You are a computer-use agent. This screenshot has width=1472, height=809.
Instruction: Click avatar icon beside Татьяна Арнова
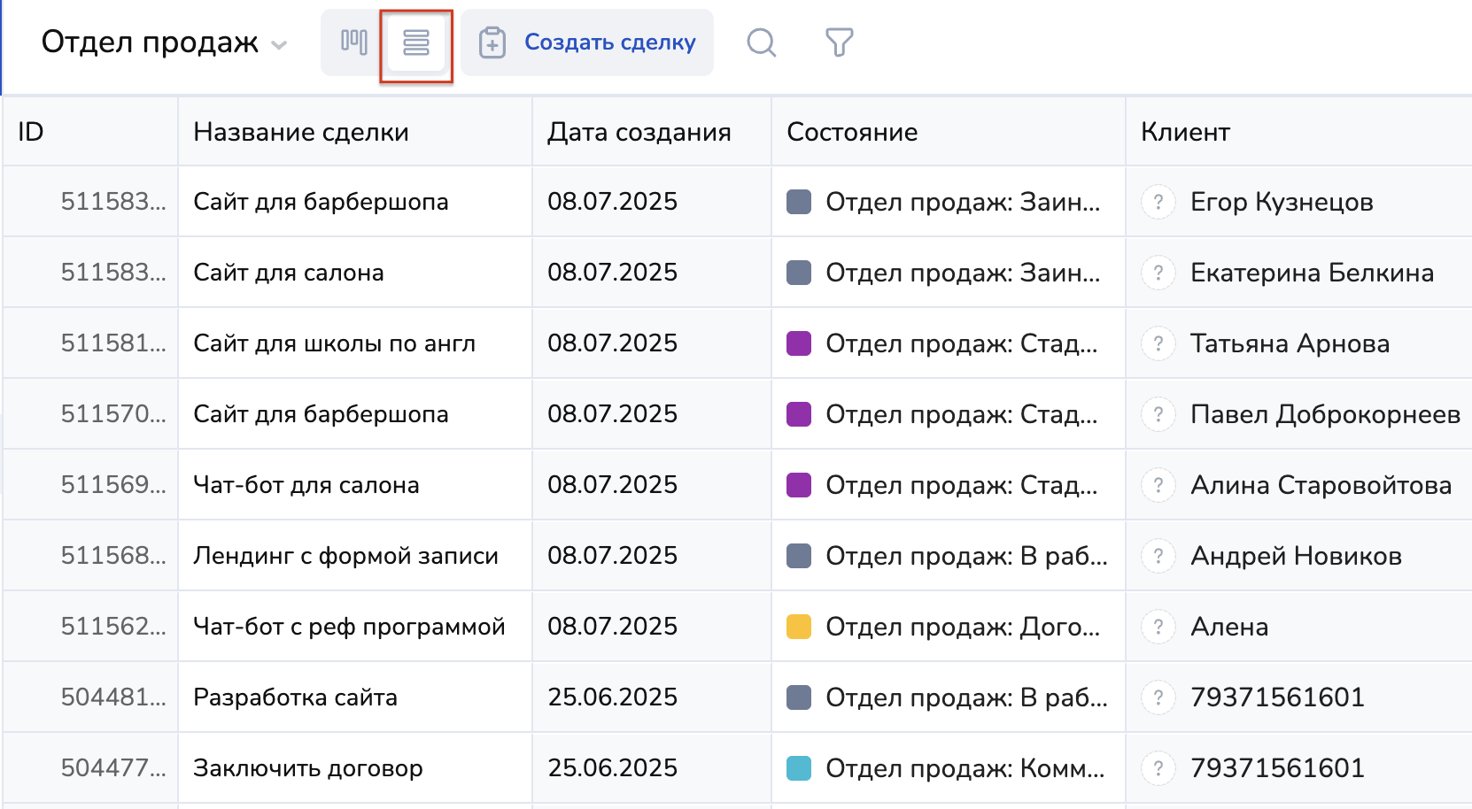[1158, 343]
